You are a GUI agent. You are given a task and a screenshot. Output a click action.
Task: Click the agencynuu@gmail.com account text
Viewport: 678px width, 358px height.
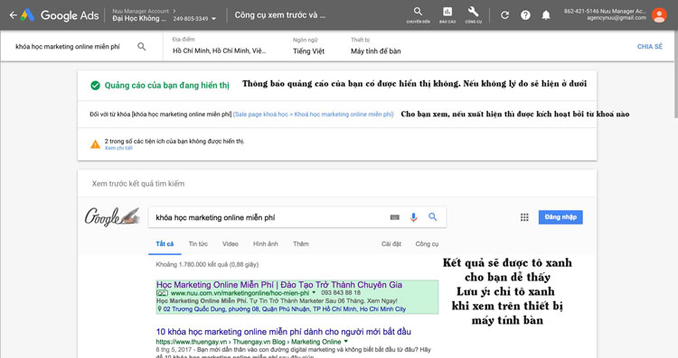click(x=617, y=18)
